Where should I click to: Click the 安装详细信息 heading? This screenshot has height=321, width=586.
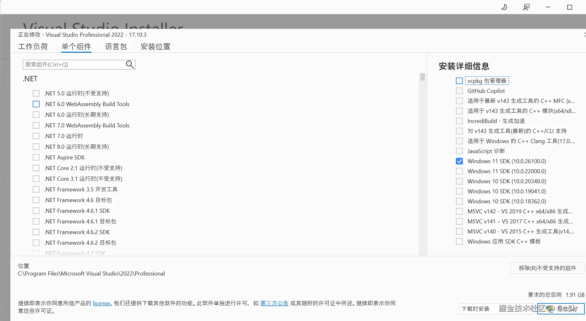tap(464, 66)
